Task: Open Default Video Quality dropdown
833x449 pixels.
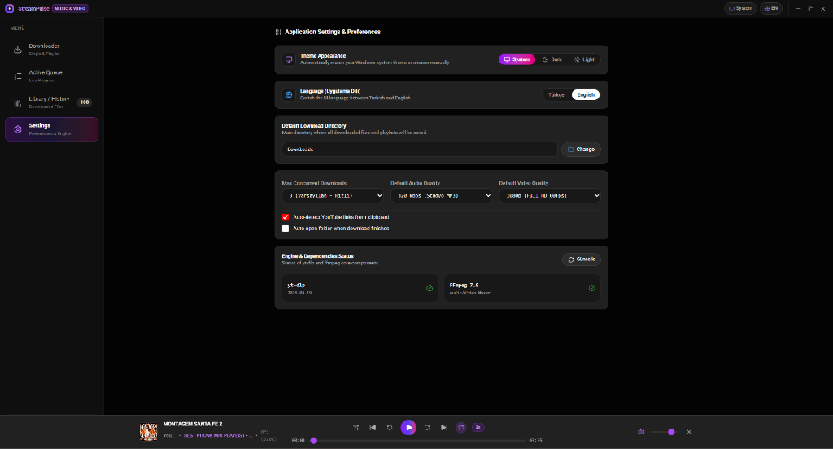Action: (x=550, y=195)
